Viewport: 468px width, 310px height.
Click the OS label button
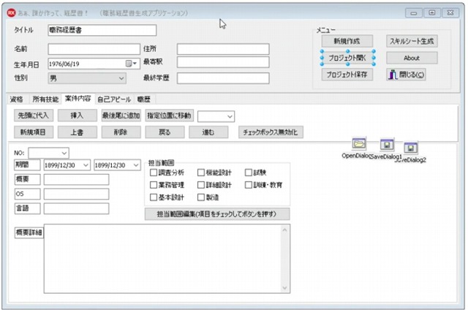[28, 194]
